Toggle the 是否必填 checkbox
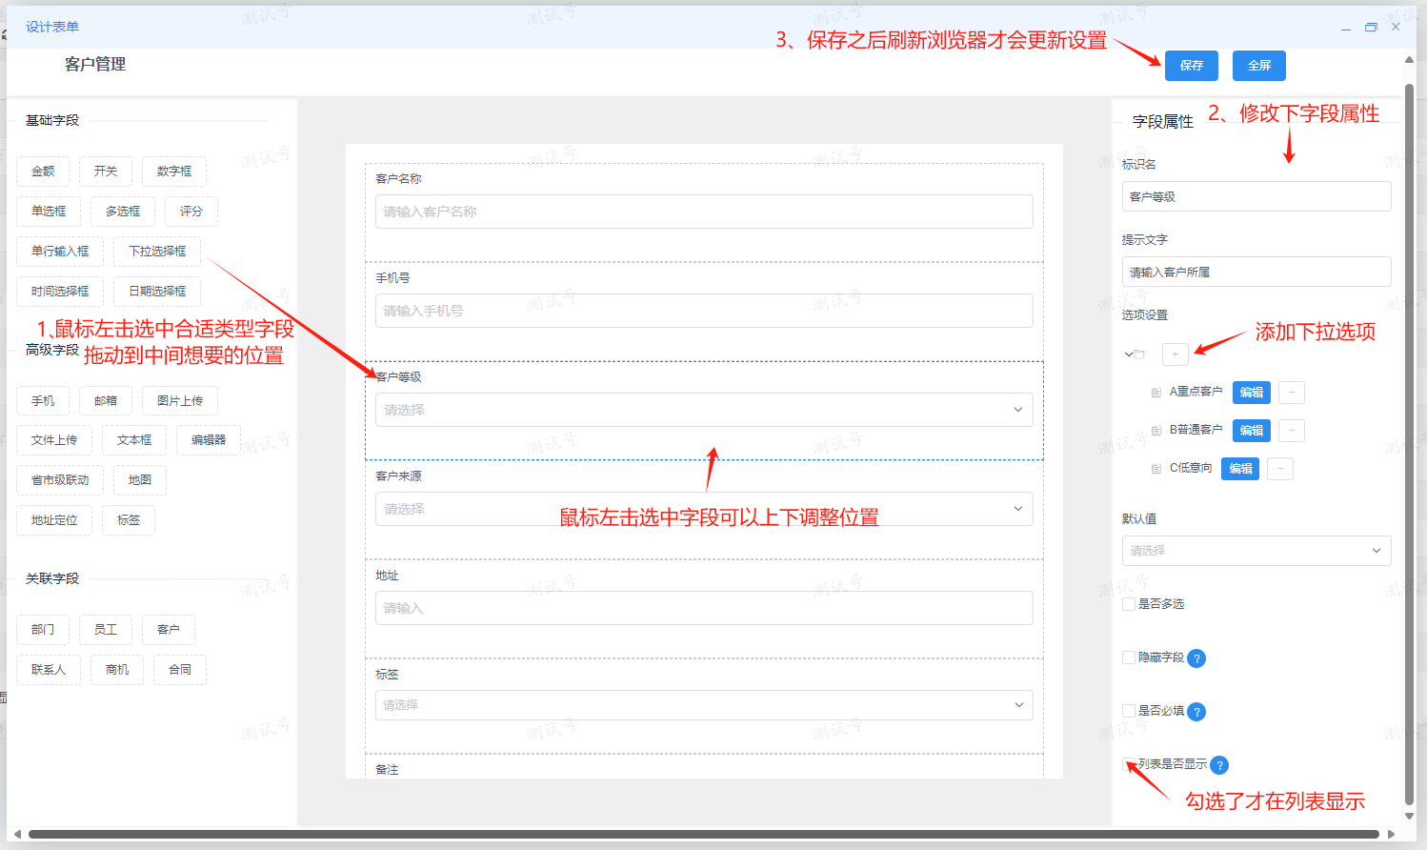 pyautogui.click(x=1129, y=711)
